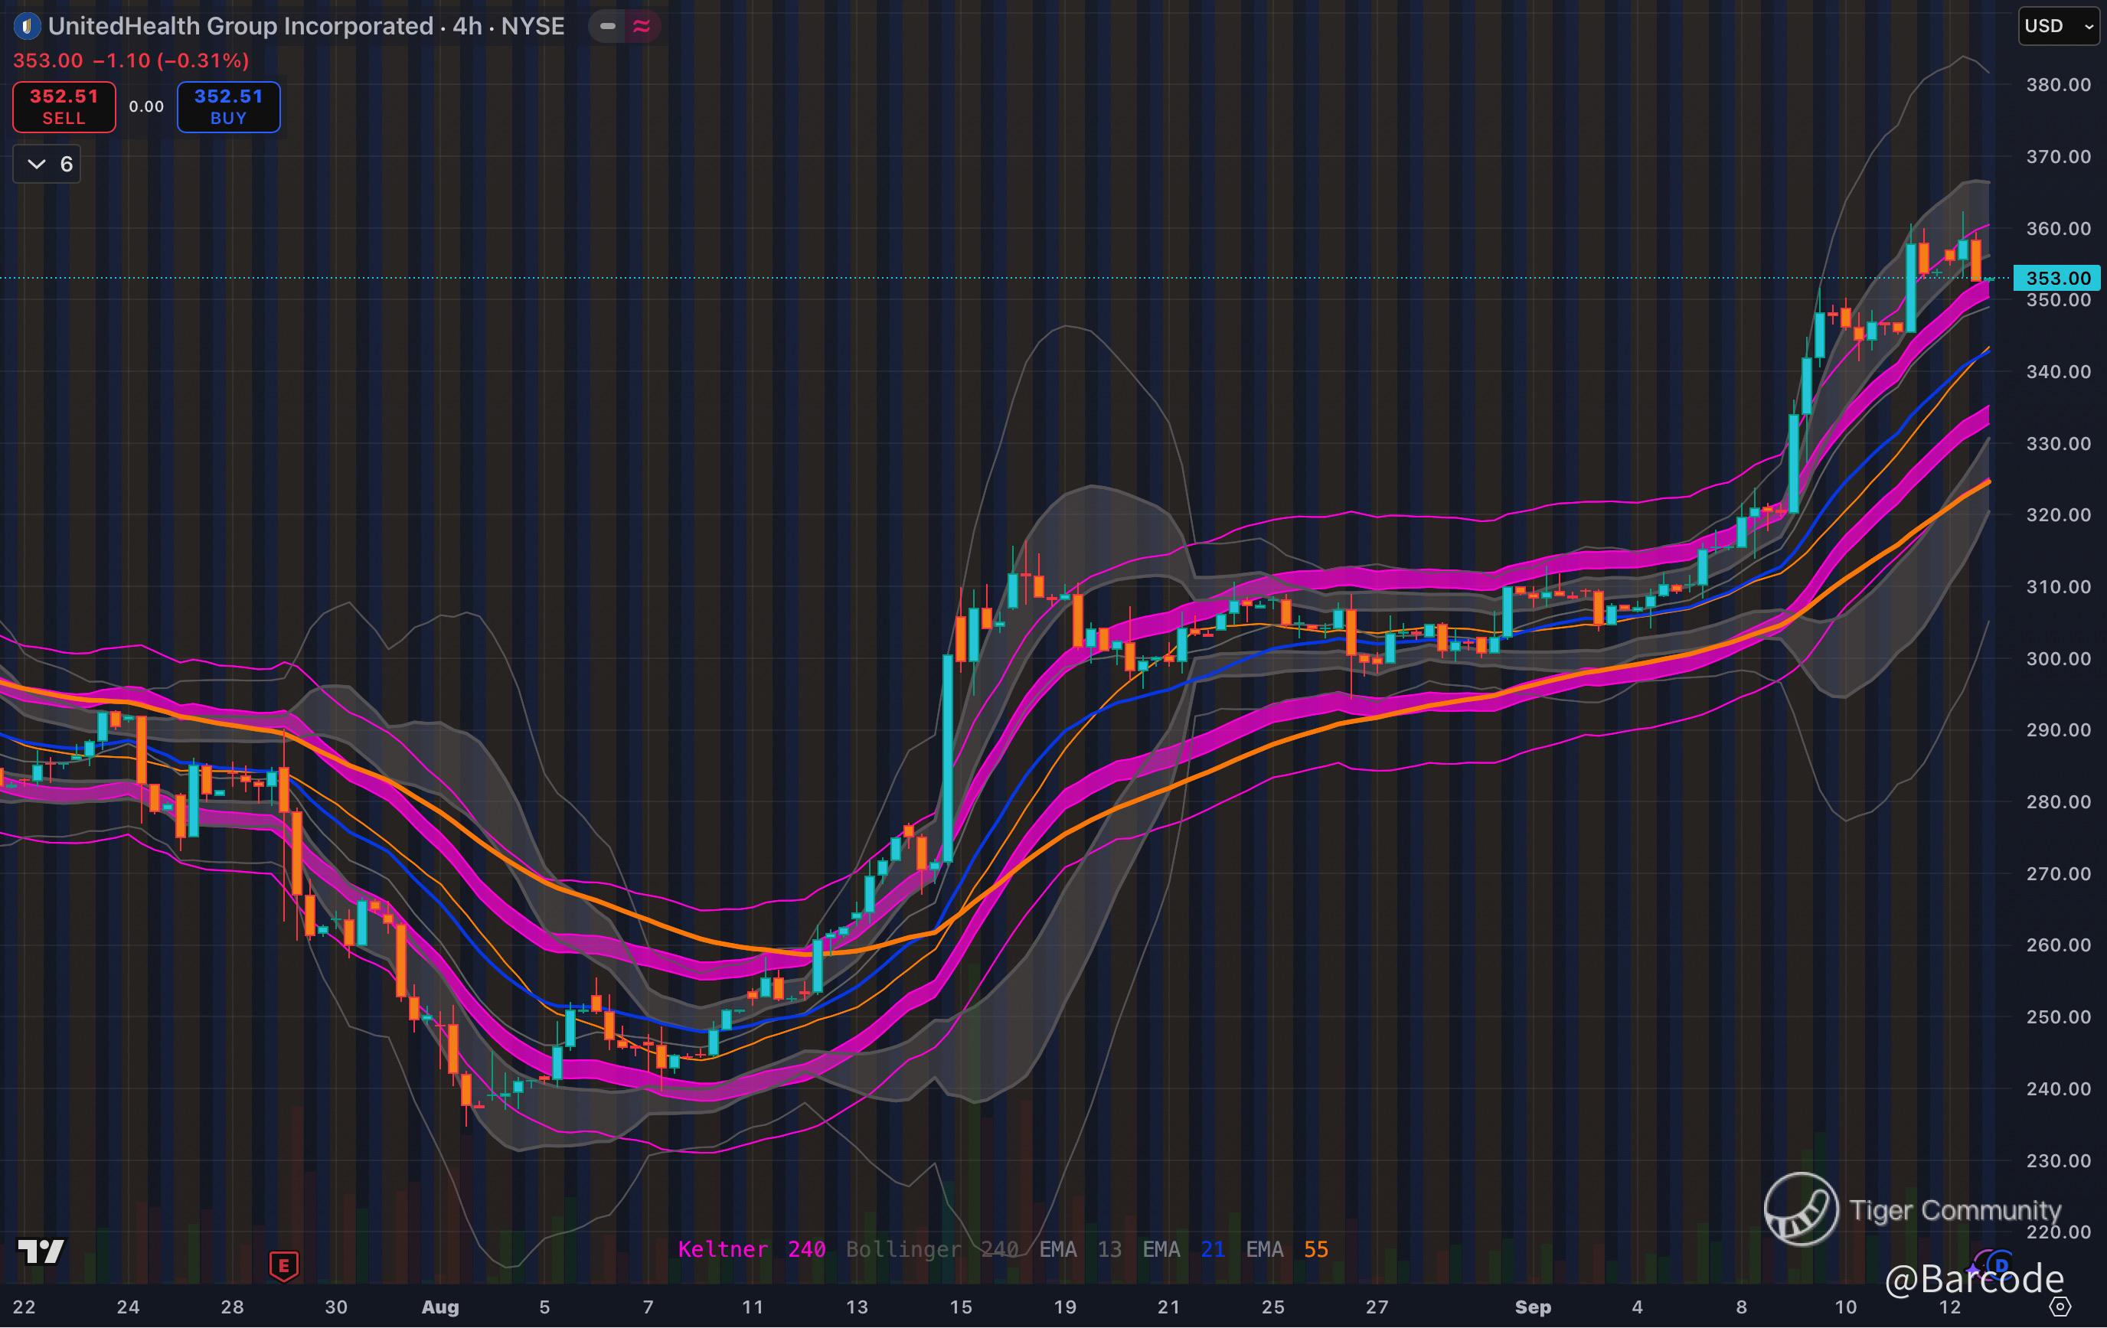2107x1328 pixels.
Task: Open the USD currency dropdown
Action: 2058,26
